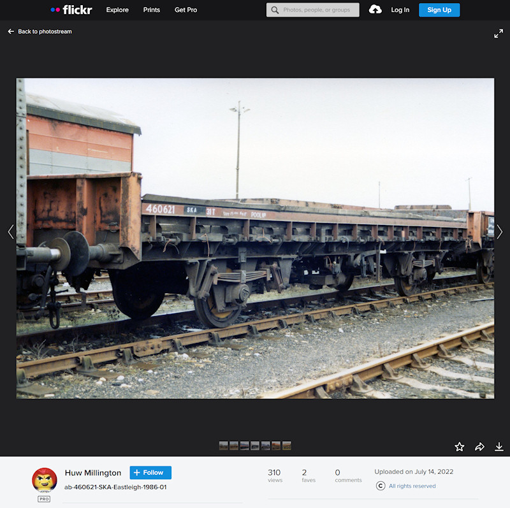
Task: Click Get Pro in navigation
Action: click(x=186, y=10)
